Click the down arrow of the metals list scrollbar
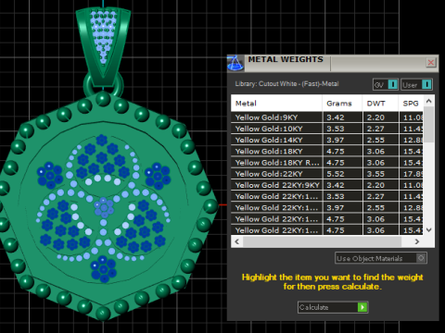 coord(428,230)
